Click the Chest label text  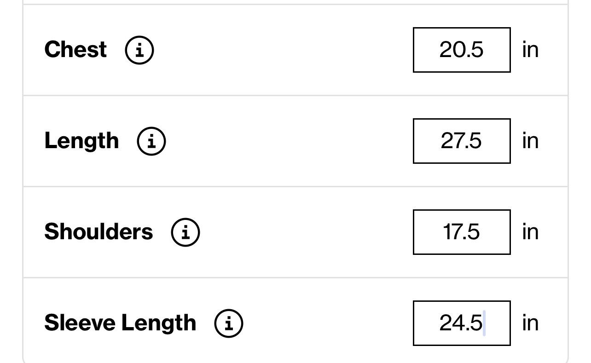tap(75, 49)
